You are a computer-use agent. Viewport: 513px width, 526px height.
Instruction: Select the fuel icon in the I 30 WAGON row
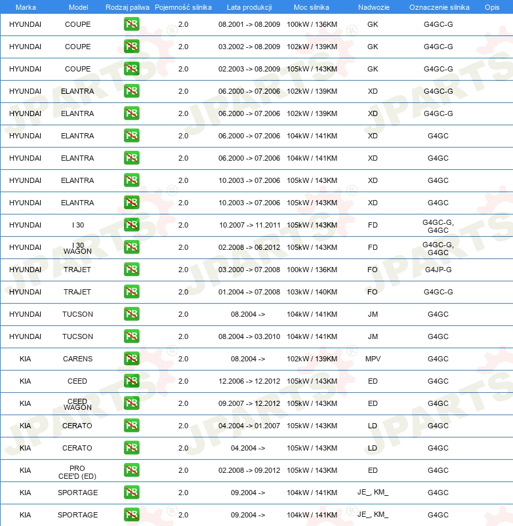131,247
